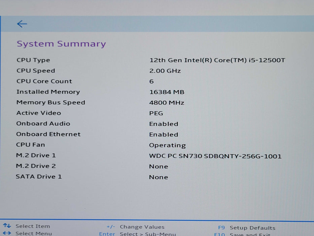The height and width of the screenshot is (236, 314).
Task: Select Installed Memory 16384 MB value
Action: pyautogui.click(x=167, y=92)
